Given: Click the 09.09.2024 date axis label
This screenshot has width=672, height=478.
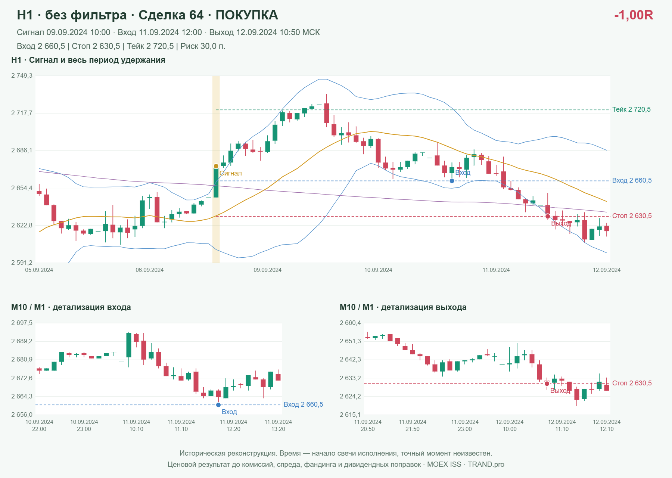Looking at the screenshot, I should point(268,270).
